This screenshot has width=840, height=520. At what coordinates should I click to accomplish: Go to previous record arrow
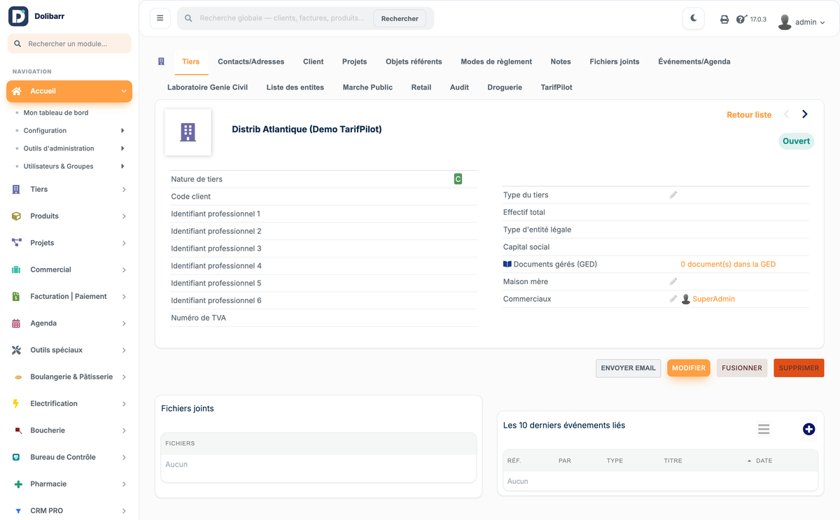[787, 114]
